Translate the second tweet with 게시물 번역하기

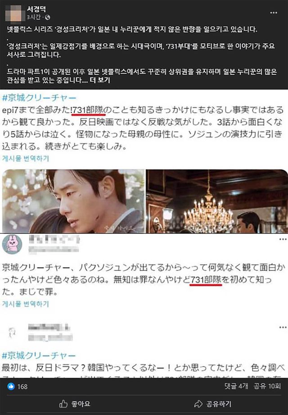coord(25,304)
